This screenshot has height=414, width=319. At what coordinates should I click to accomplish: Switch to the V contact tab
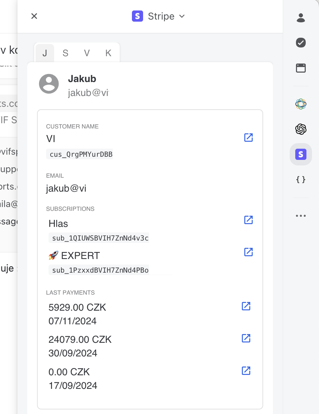pyautogui.click(x=87, y=53)
